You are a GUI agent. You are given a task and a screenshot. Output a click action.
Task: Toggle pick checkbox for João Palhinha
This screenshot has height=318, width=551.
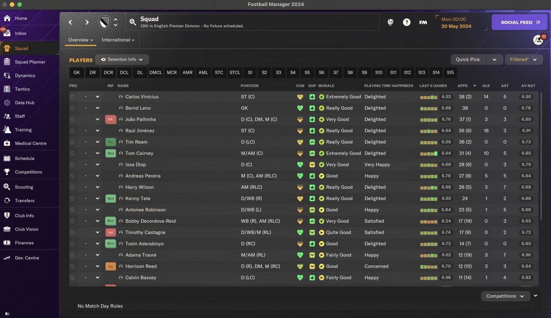pyautogui.click(x=72, y=119)
